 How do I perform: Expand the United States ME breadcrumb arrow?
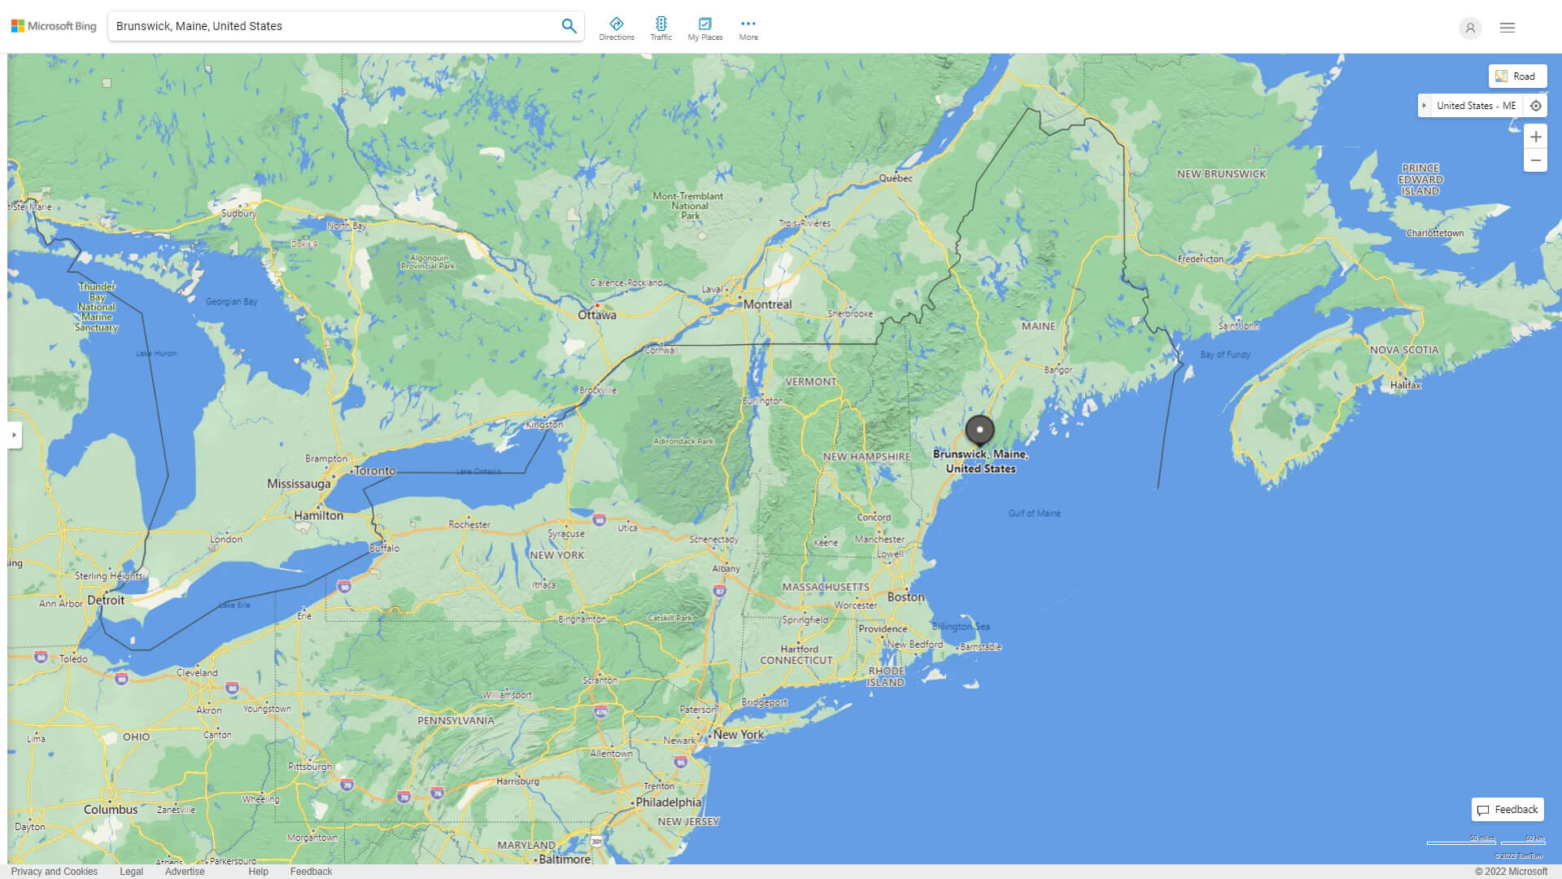1424,106
